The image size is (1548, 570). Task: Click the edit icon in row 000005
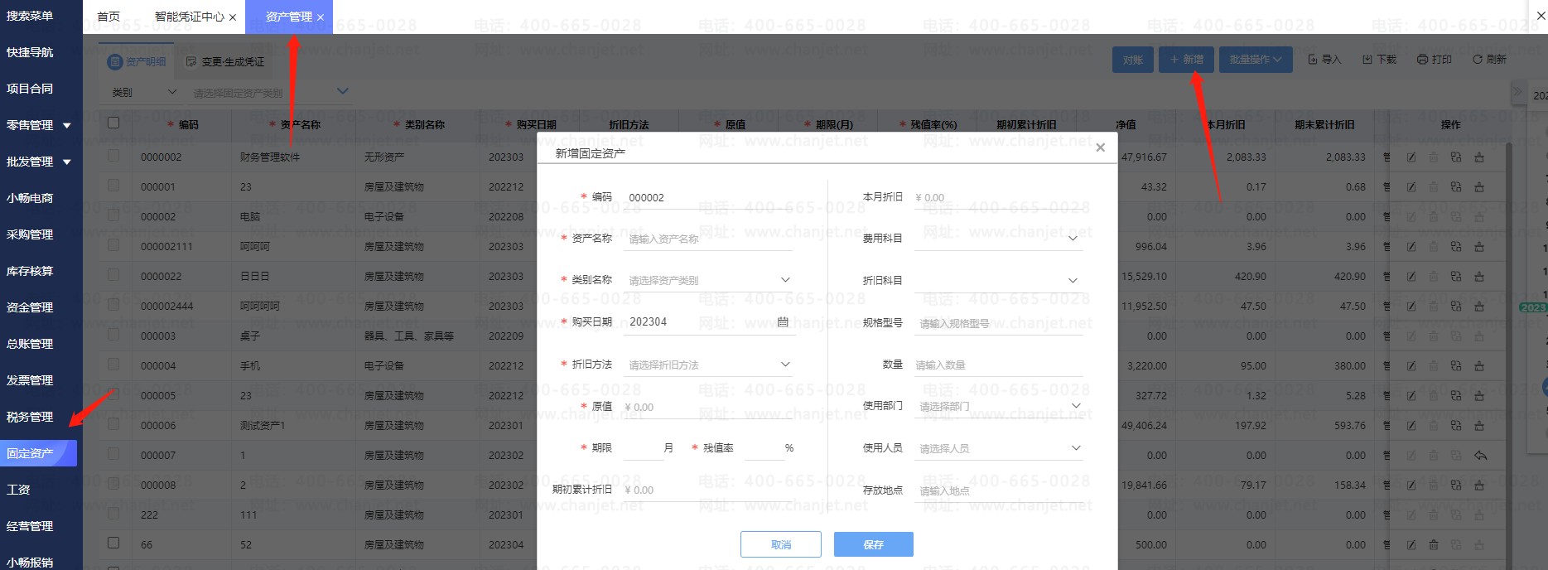(1411, 396)
